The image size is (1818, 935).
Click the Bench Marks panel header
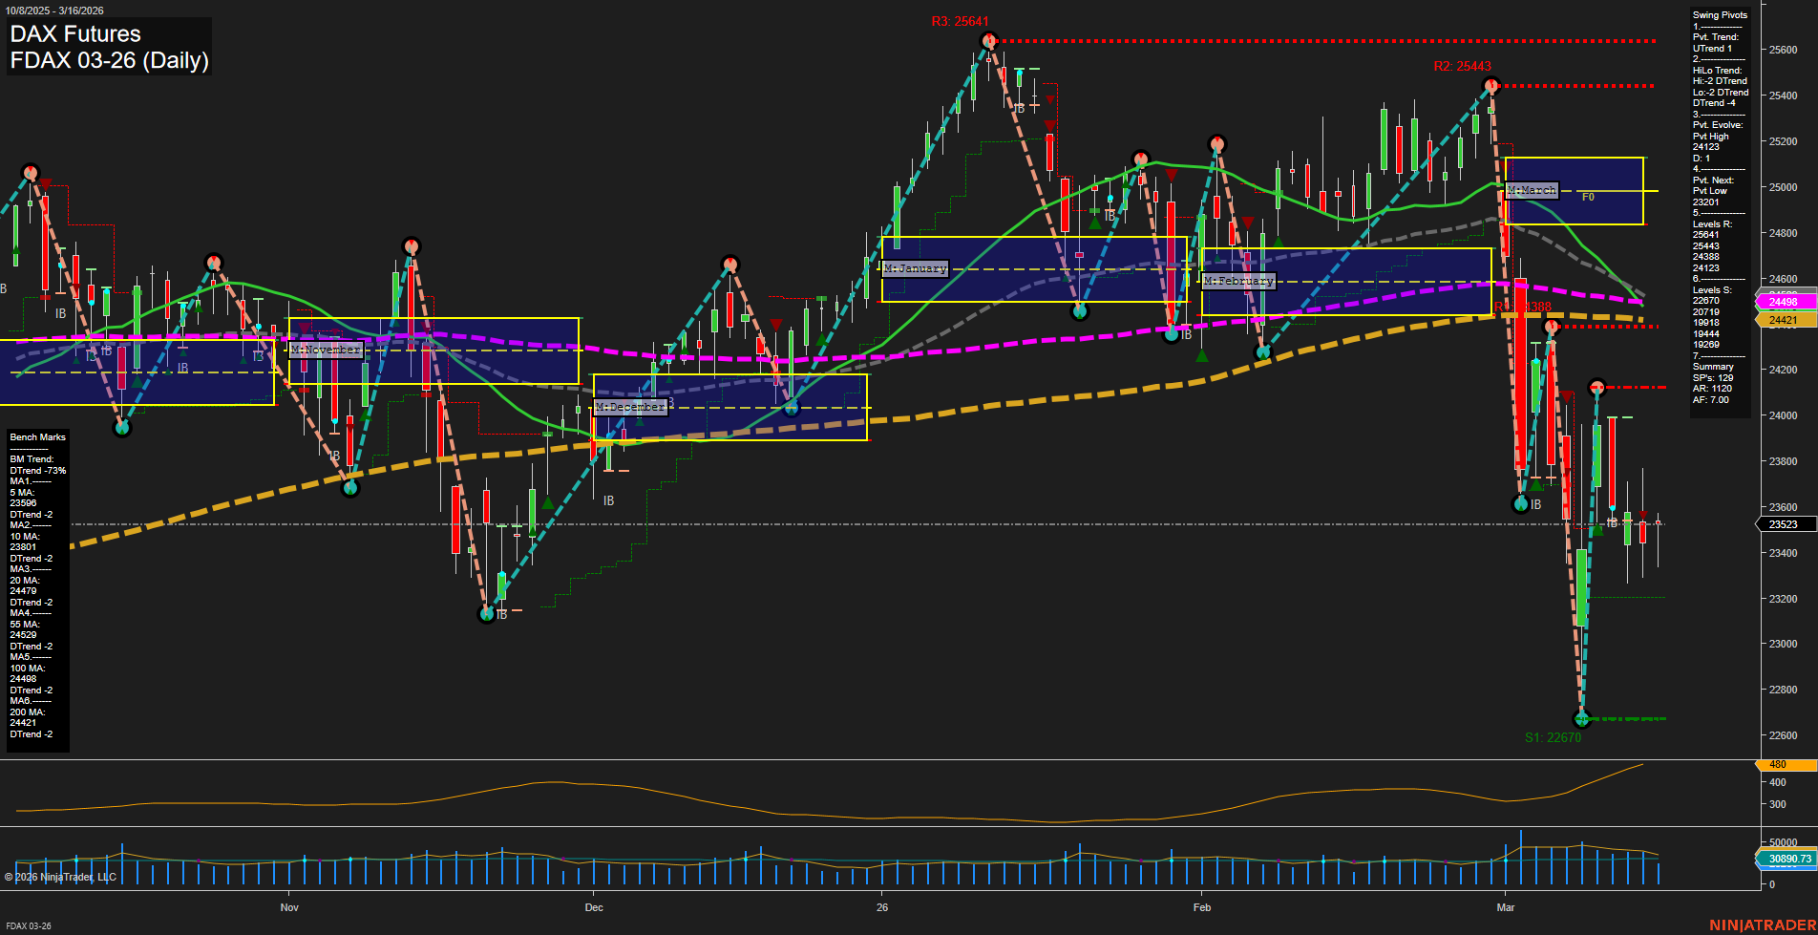[36, 436]
